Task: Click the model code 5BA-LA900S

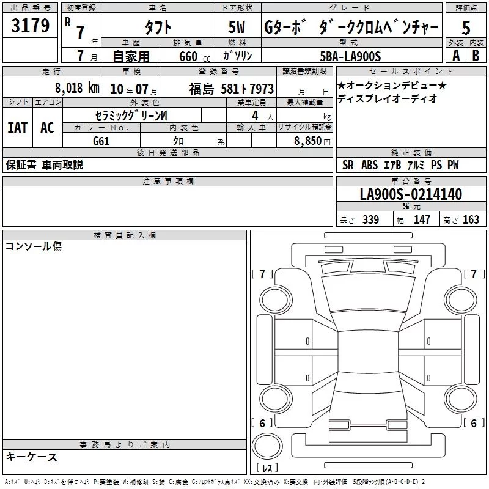Action: 351,56
